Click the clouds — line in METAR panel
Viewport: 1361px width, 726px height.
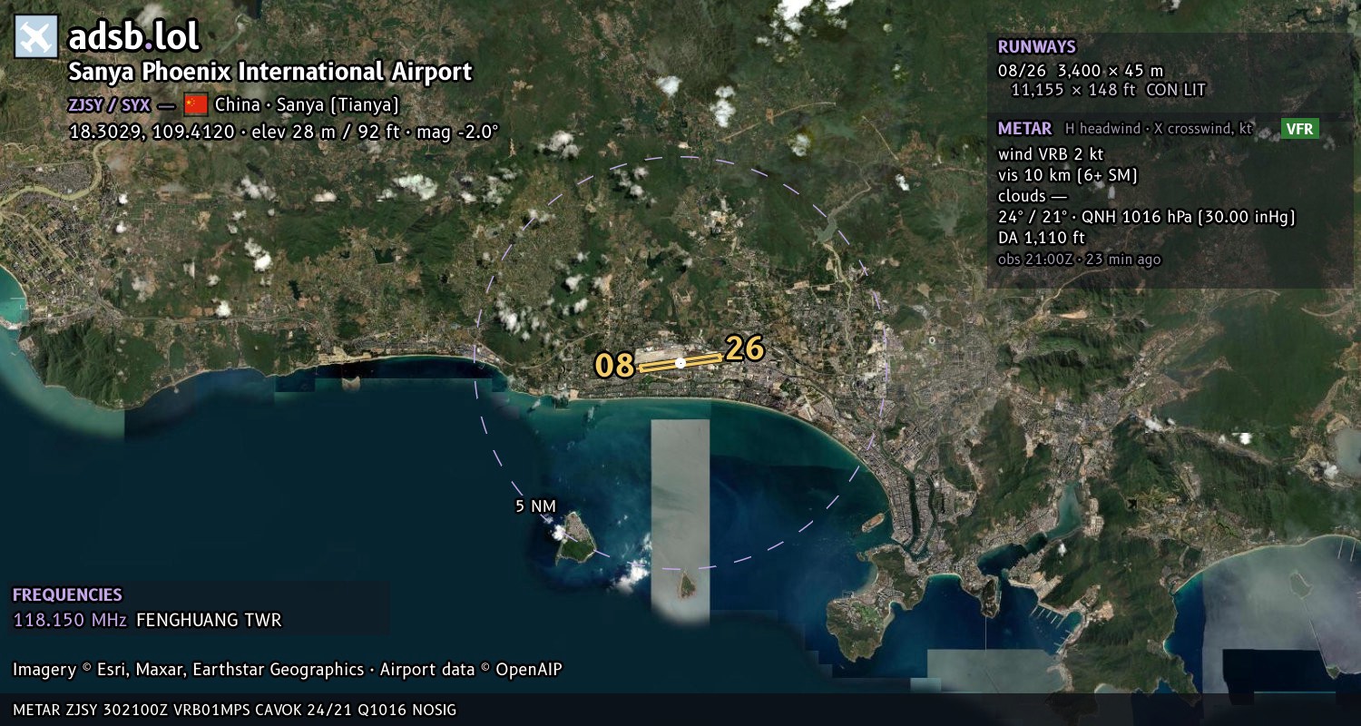(x=1033, y=196)
